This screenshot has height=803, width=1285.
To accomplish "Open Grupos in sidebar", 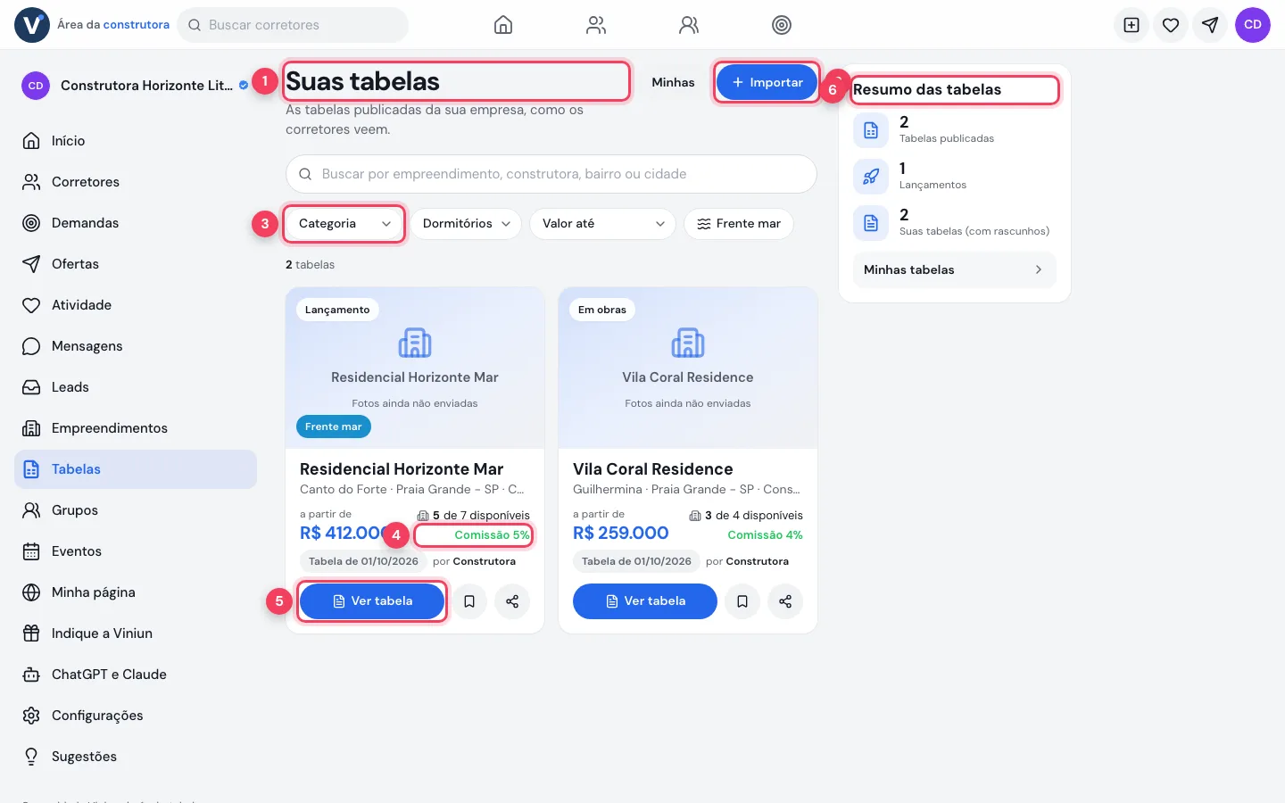I will pos(136,510).
